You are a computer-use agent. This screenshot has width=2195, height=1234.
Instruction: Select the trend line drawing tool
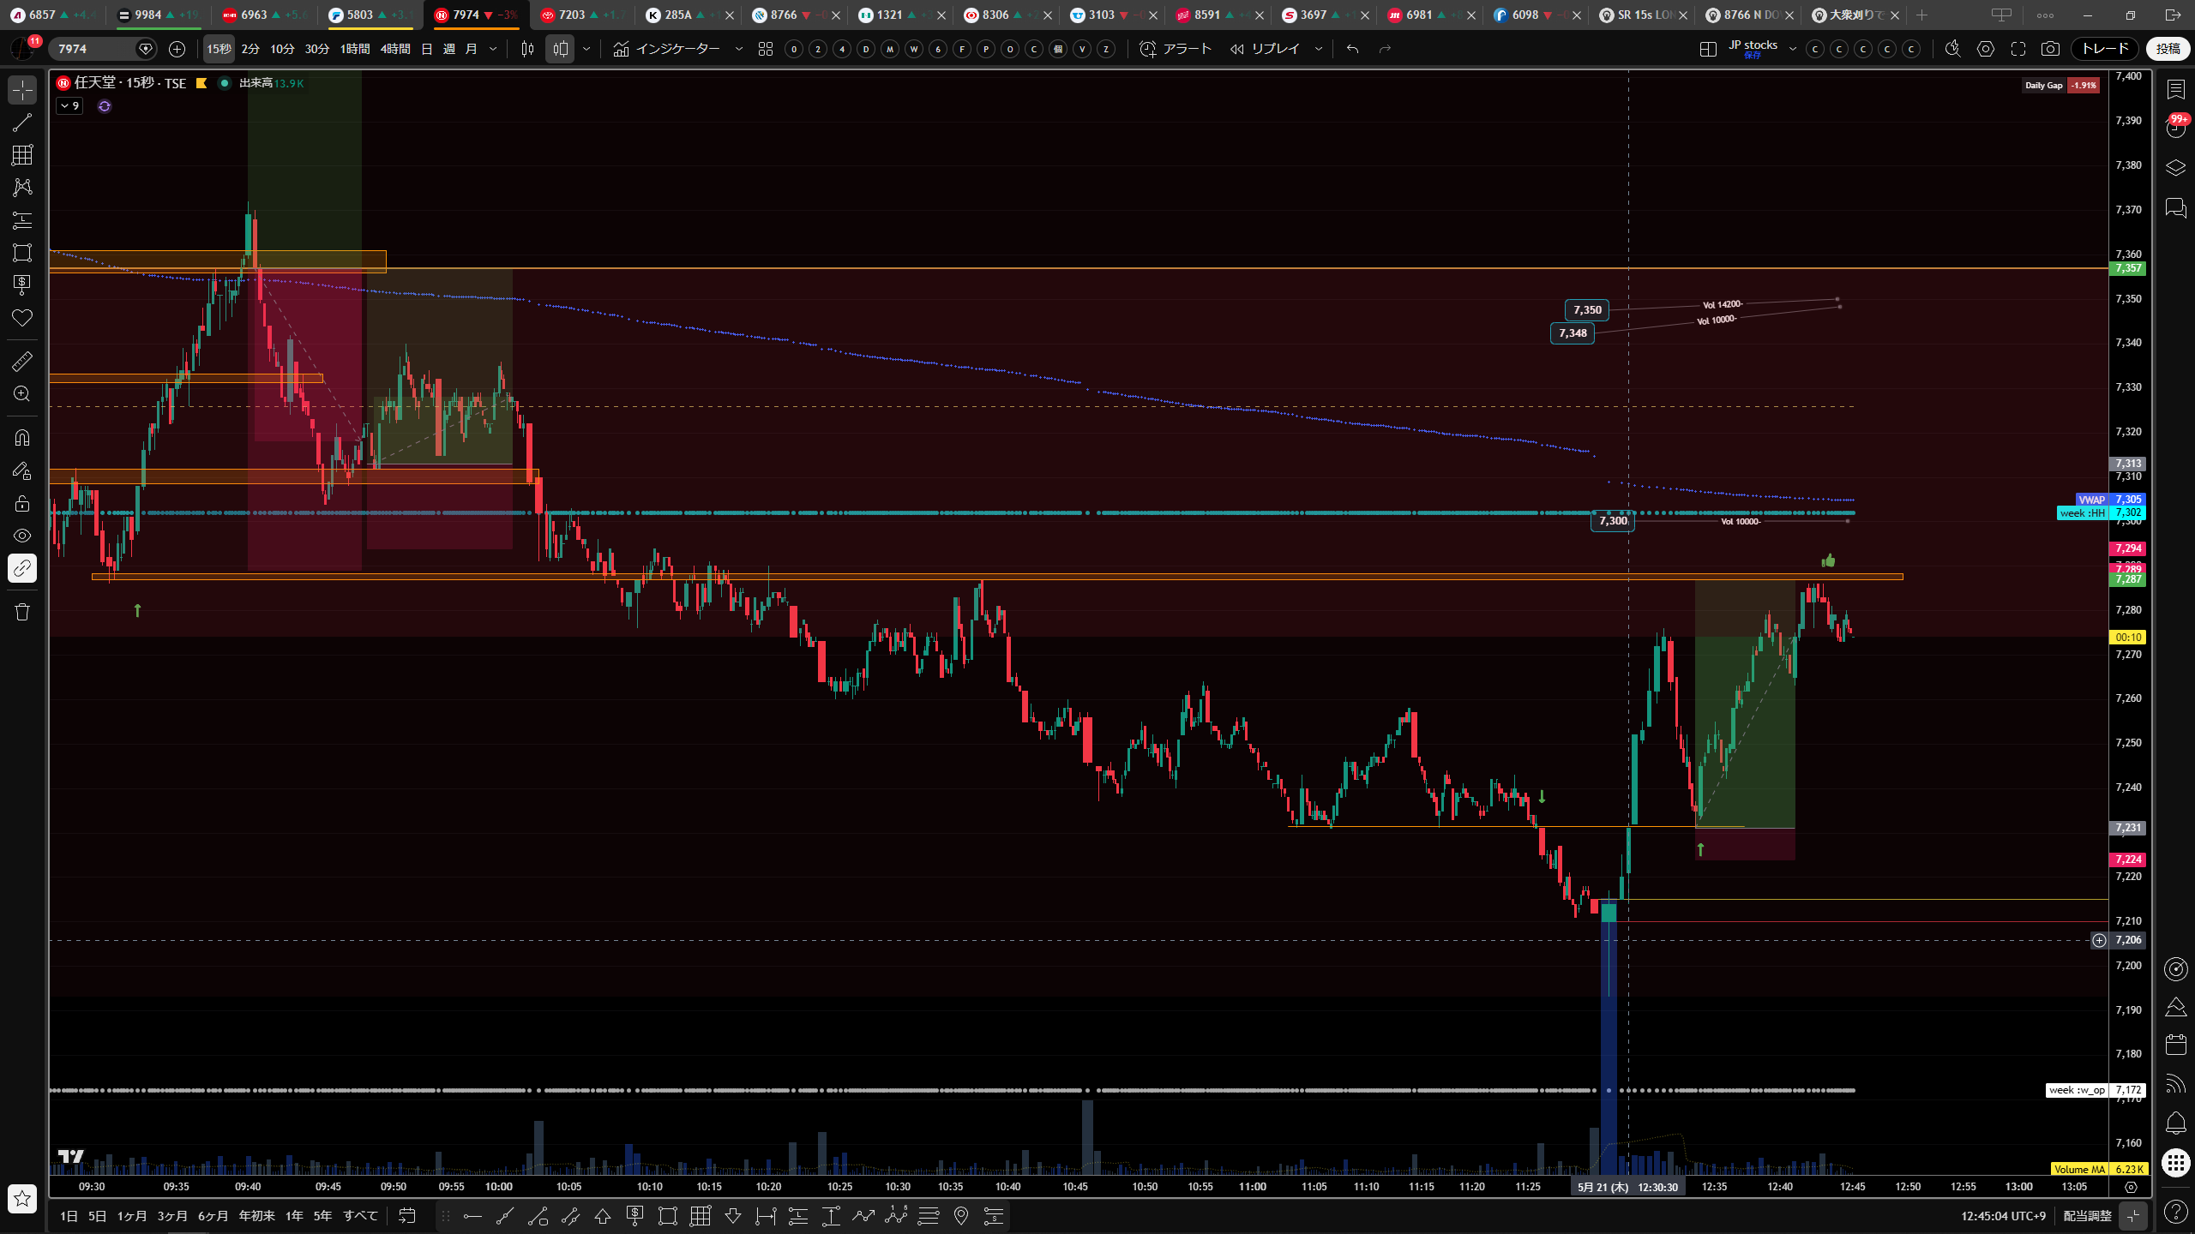22,123
